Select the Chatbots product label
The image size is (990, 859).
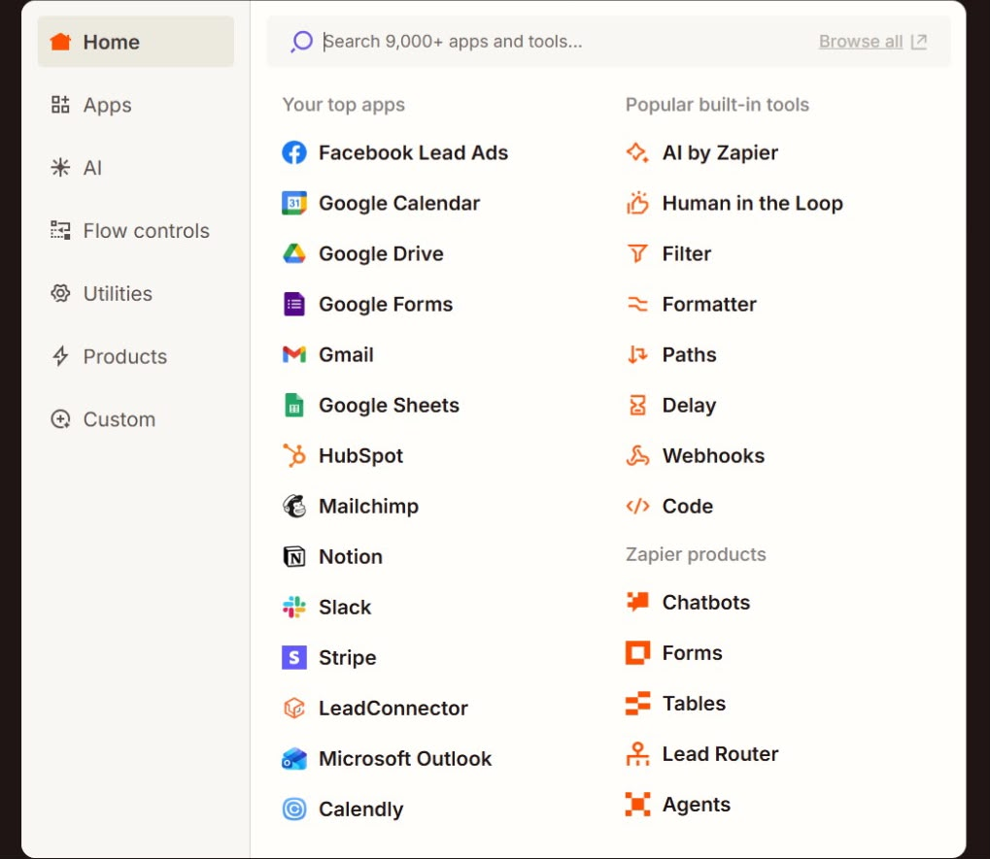[x=706, y=602]
